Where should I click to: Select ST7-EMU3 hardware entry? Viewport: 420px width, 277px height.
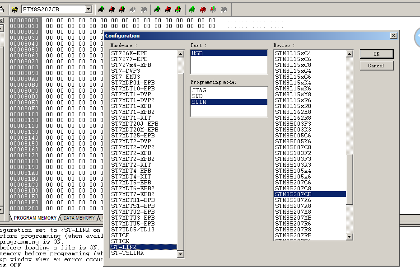tap(144, 77)
